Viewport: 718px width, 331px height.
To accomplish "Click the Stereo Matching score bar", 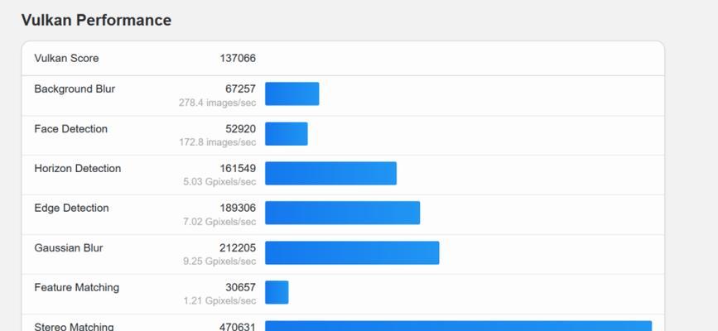I will pyautogui.click(x=458, y=326).
